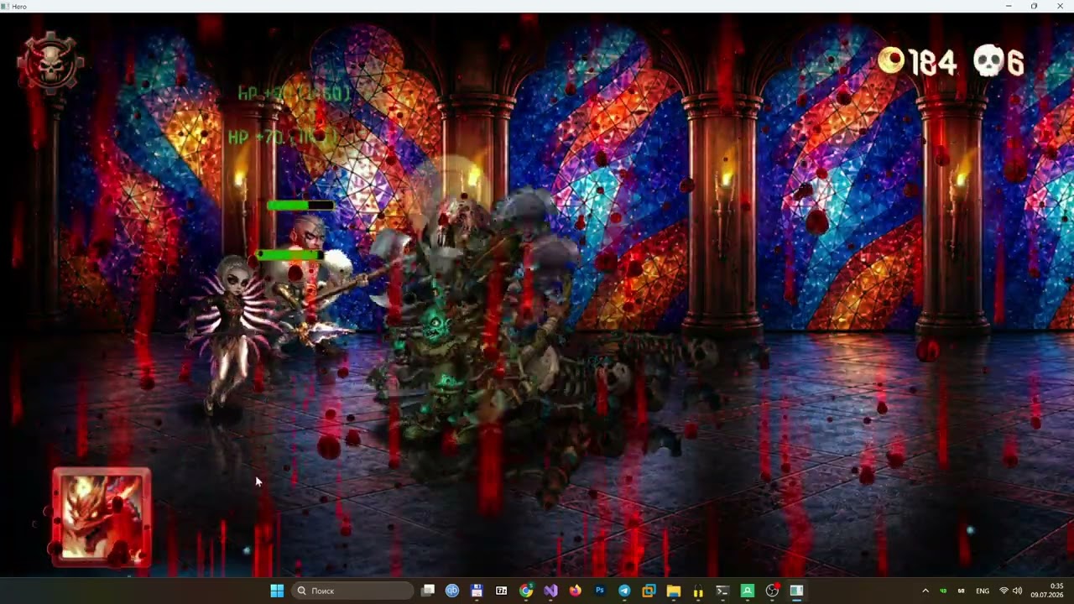
Task: Open the clock and date panel
Action: click(x=1047, y=591)
